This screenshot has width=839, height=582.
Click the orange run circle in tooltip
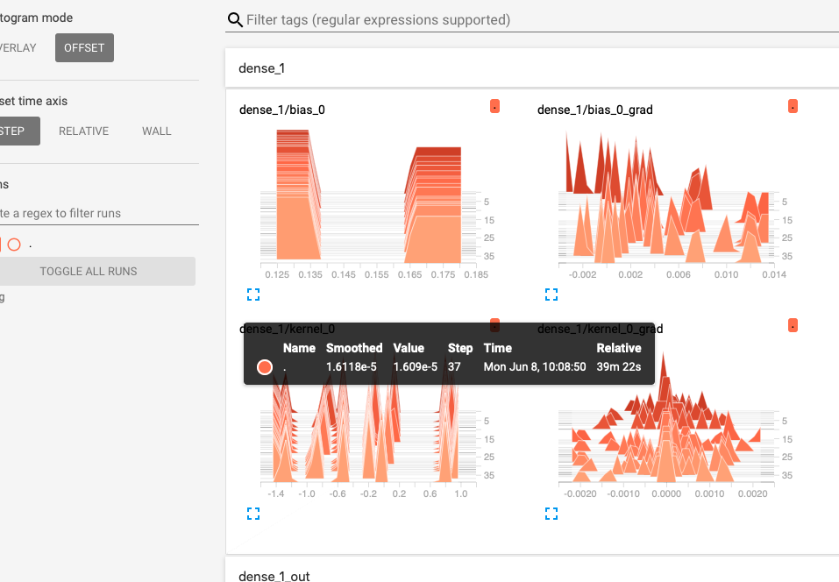[x=265, y=367]
